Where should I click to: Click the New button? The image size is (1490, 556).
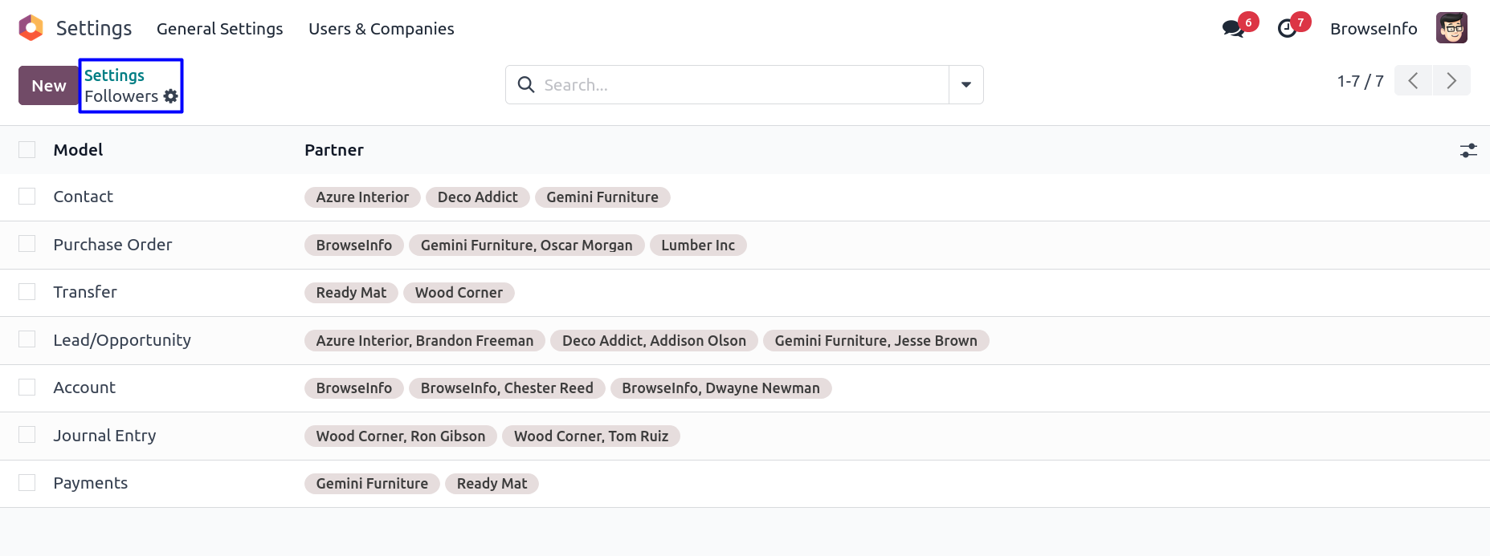(48, 86)
